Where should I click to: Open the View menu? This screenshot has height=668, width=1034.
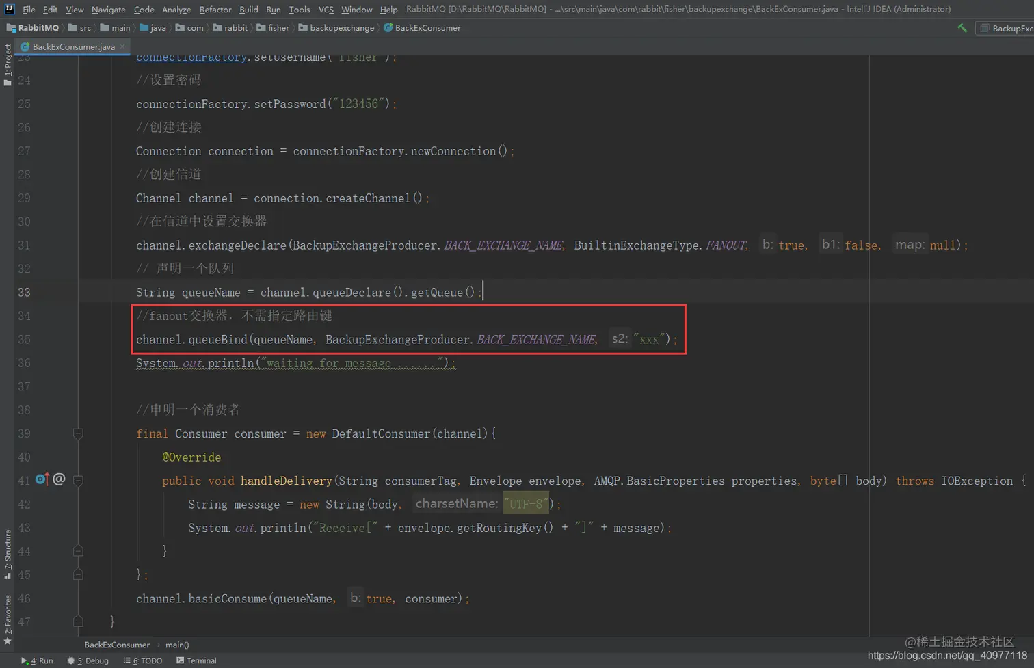coord(75,10)
